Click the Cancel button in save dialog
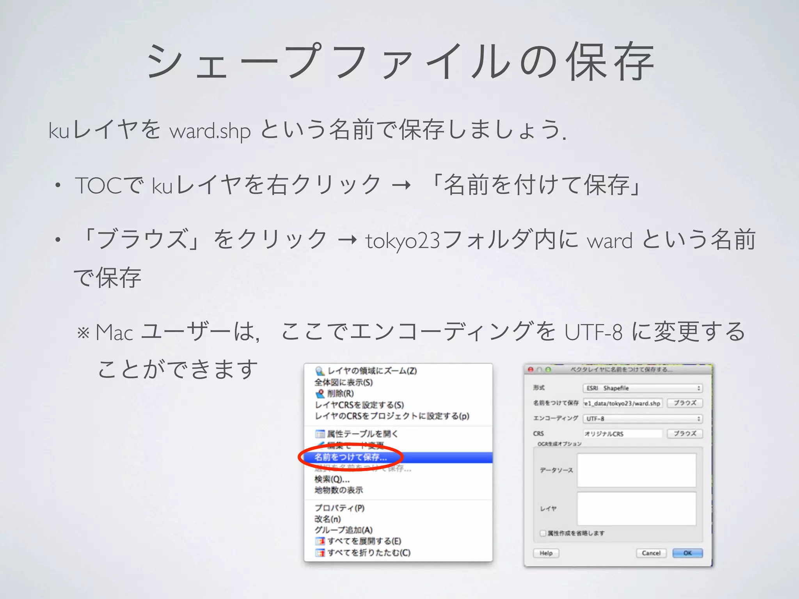 point(651,553)
